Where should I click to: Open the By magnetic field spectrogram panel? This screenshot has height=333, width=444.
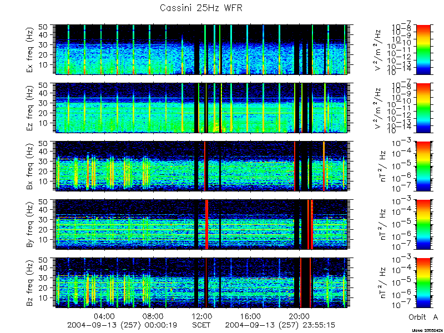201,225
